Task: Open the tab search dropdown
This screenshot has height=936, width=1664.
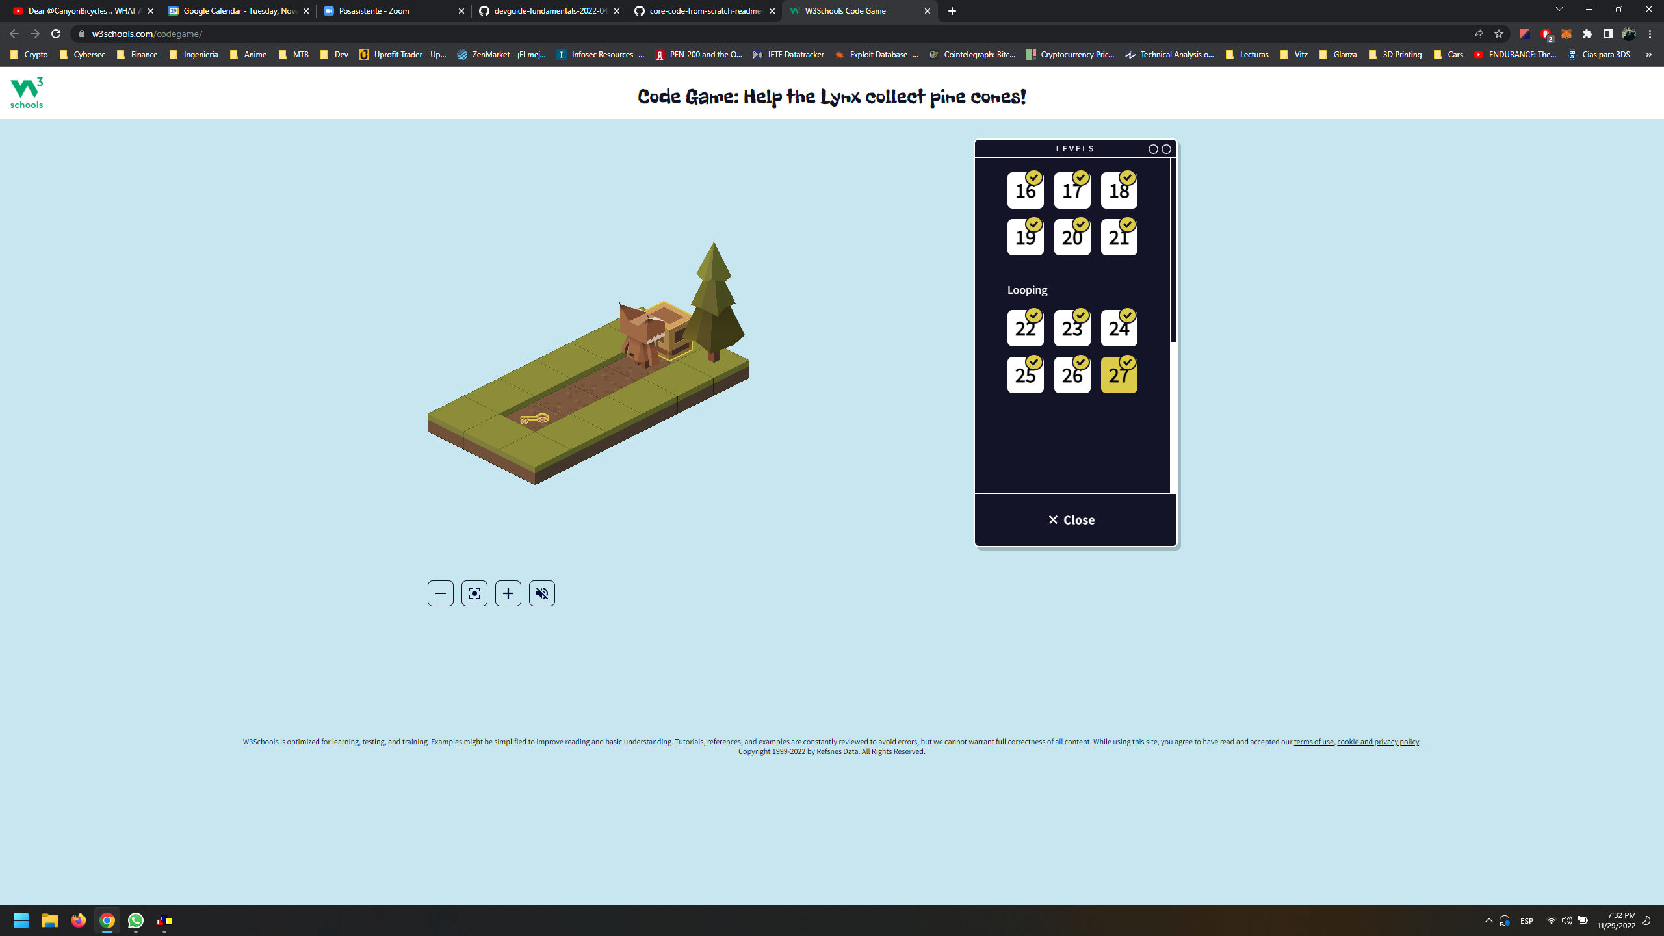Action: tap(1559, 10)
